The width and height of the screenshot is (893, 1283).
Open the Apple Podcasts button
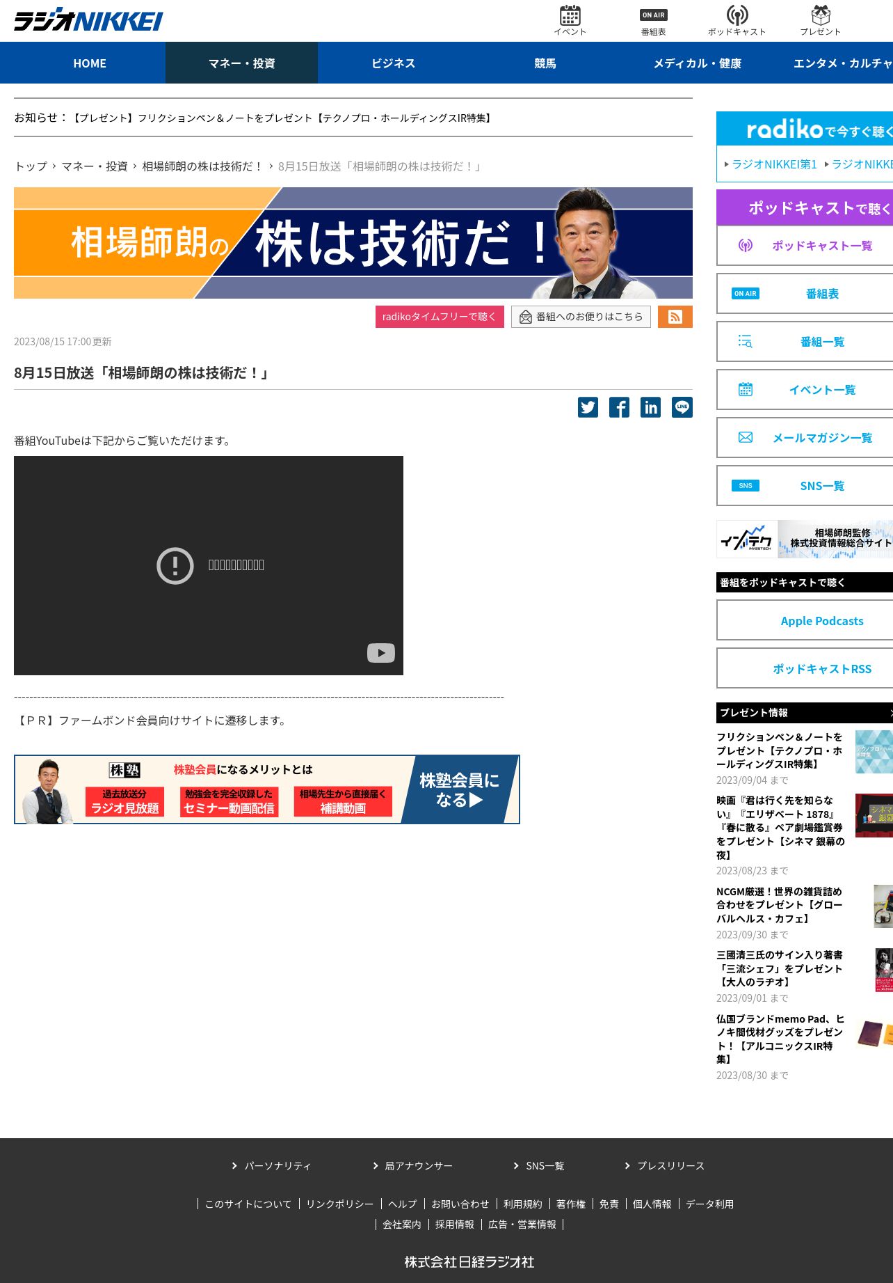pos(805,620)
